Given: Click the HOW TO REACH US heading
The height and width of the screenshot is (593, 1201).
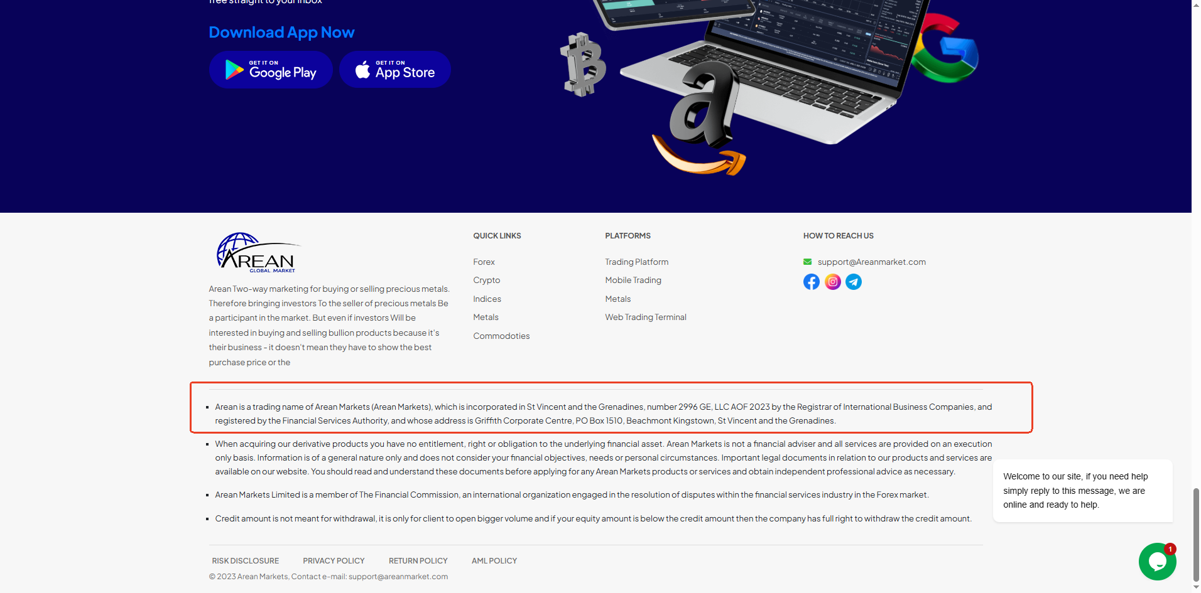Looking at the screenshot, I should pyautogui.click(x=838, y=235).
